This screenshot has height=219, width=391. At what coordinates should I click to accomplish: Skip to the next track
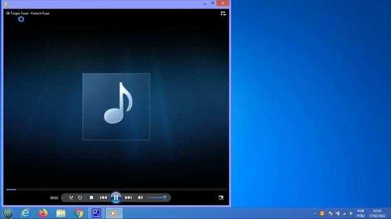click(128, 198)
